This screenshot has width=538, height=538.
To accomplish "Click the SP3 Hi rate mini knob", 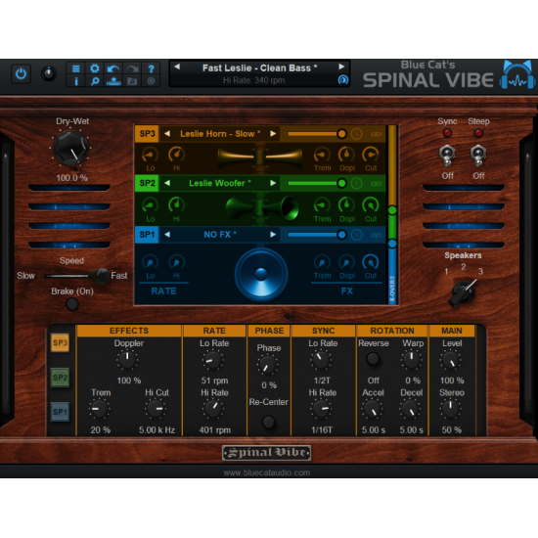I will coord(176,155).
